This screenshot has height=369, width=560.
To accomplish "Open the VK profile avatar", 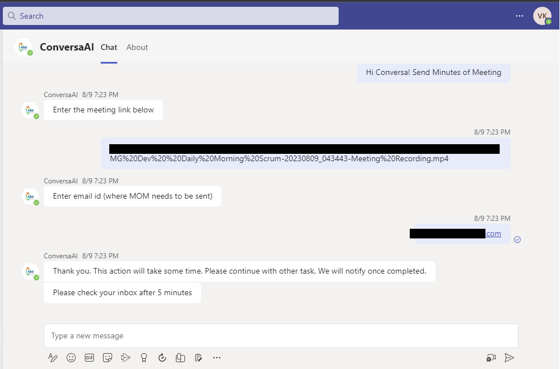I will 542,16.
